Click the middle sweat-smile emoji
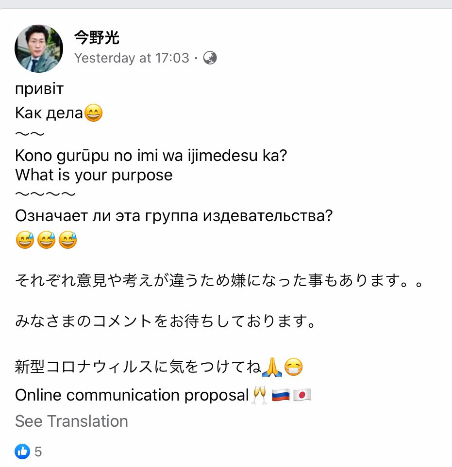Viewport: 452px width, 467px height. point(47,240)
